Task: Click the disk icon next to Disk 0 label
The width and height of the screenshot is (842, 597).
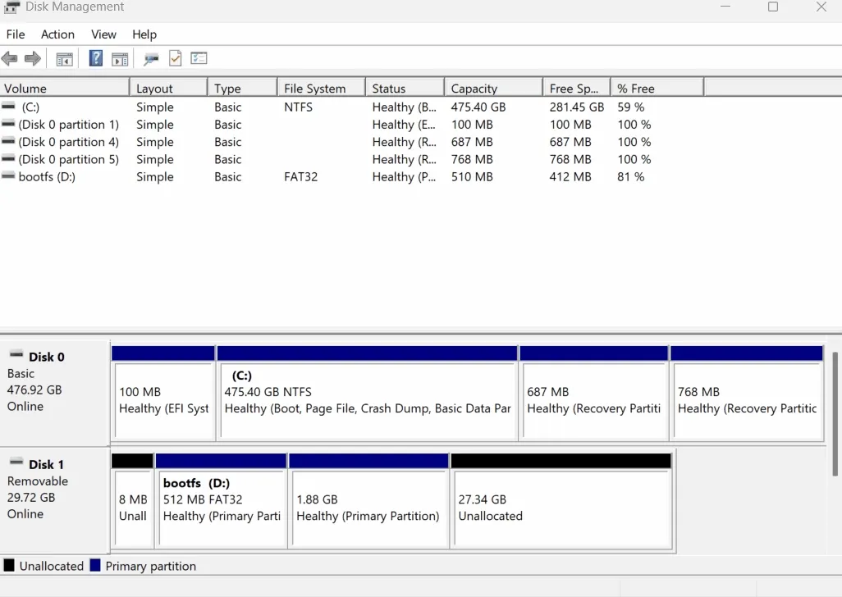Action: tap(16, 354)
